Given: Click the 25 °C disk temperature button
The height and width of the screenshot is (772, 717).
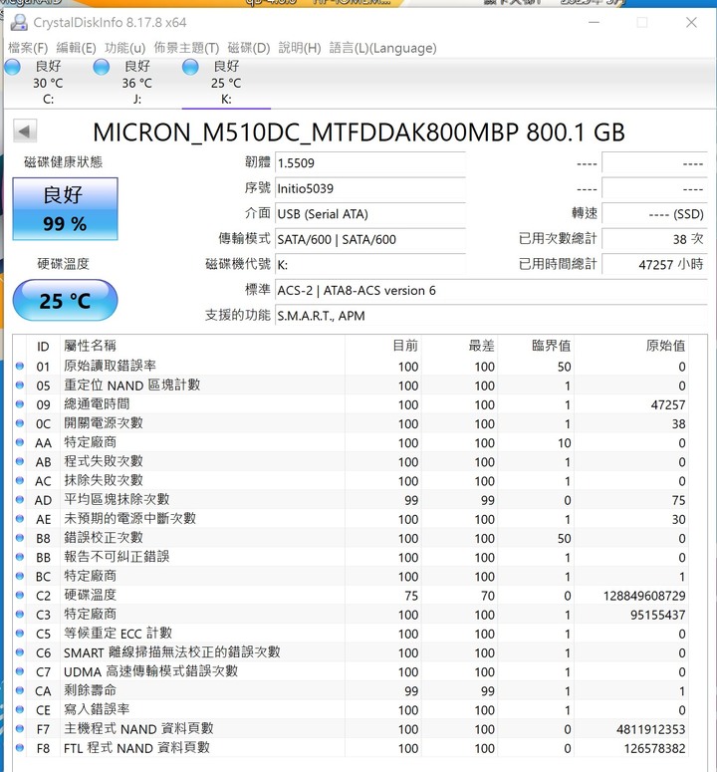Looking at the screenshot, I should [65, 300].
